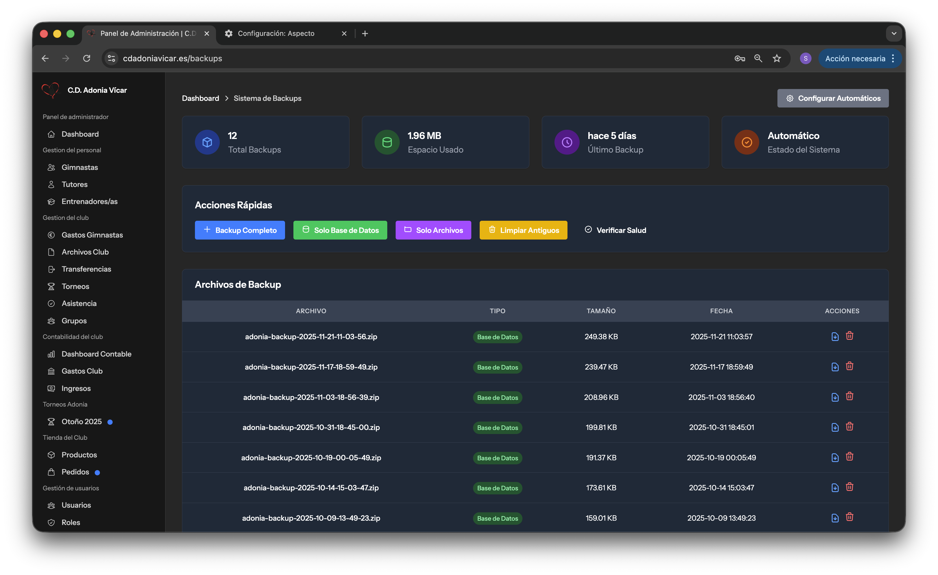Bookmark the page with the star icon
The width and height of the screenshot is (938, 575).
pyautogui.click(x=777, y=58)
